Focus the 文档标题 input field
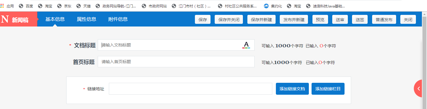Image resolution: width=427 pixels, height=109 pixels. coord(176,45)
